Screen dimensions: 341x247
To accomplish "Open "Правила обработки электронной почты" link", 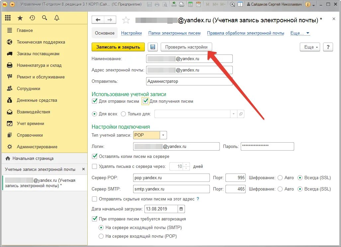I will point(245,33).
